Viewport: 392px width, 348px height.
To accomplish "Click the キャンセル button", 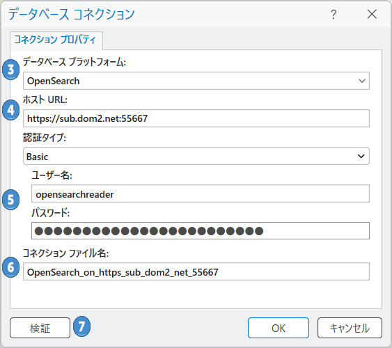I will [x=350, y=328].
